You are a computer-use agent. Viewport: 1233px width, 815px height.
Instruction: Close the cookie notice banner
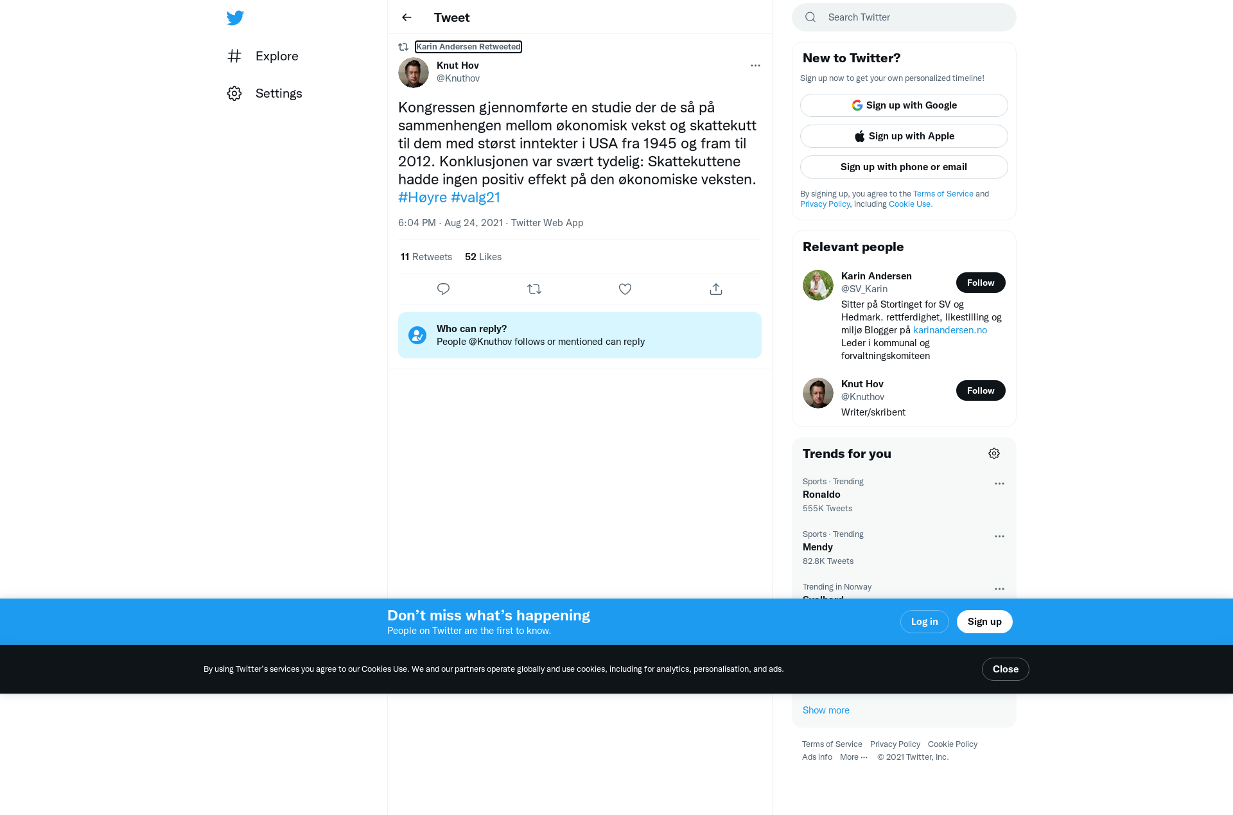[1005, 669]
